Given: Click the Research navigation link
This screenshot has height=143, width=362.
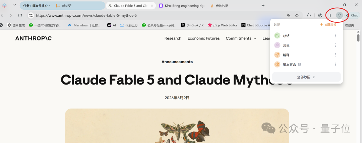Looking at the screenshot, I should click(x=173, y=38).
